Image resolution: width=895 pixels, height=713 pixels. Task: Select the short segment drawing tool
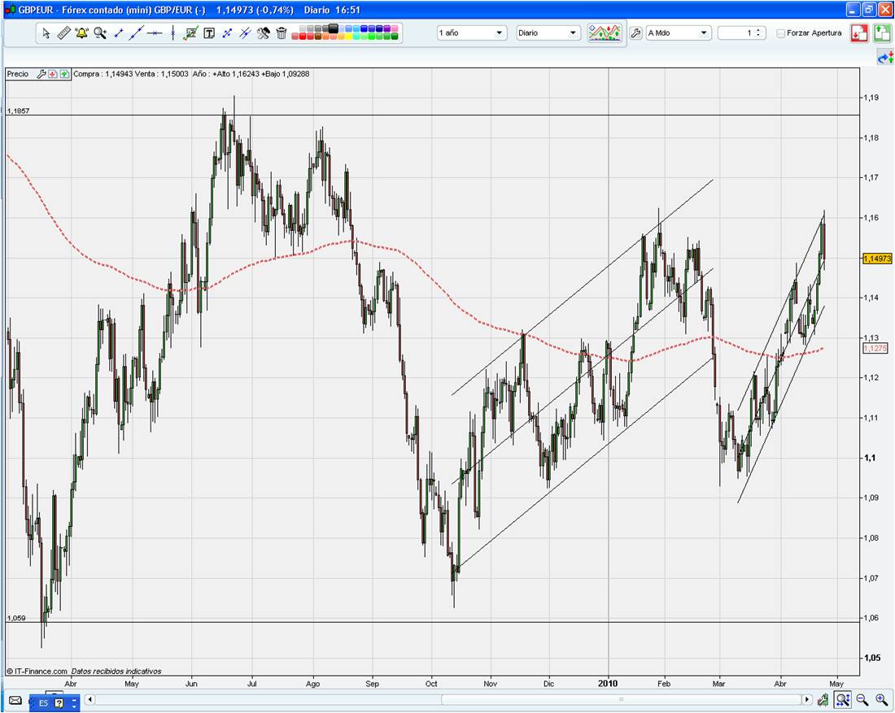point(119,33)
